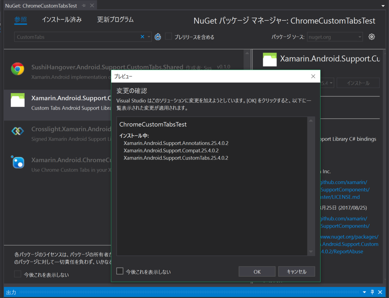Click Xamarin.Android.Support.Annotations.25.4.0.2 entry

176,143
